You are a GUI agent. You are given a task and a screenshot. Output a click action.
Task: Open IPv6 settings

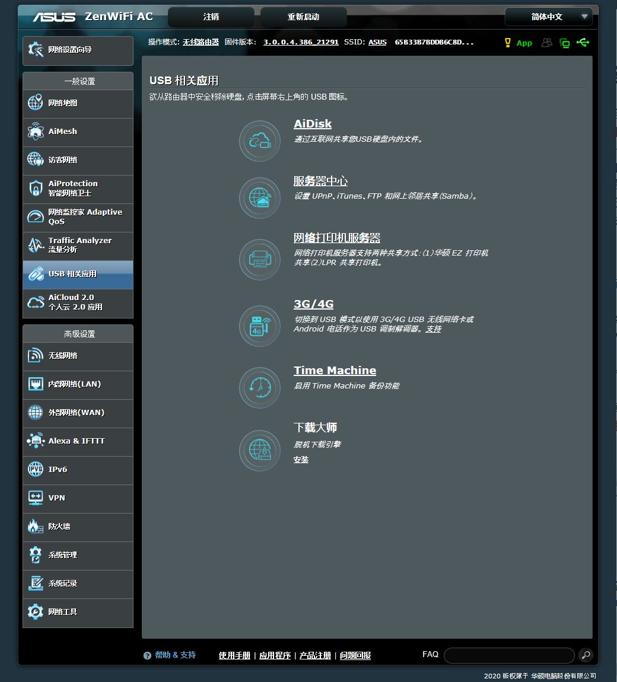coord(78,470)
